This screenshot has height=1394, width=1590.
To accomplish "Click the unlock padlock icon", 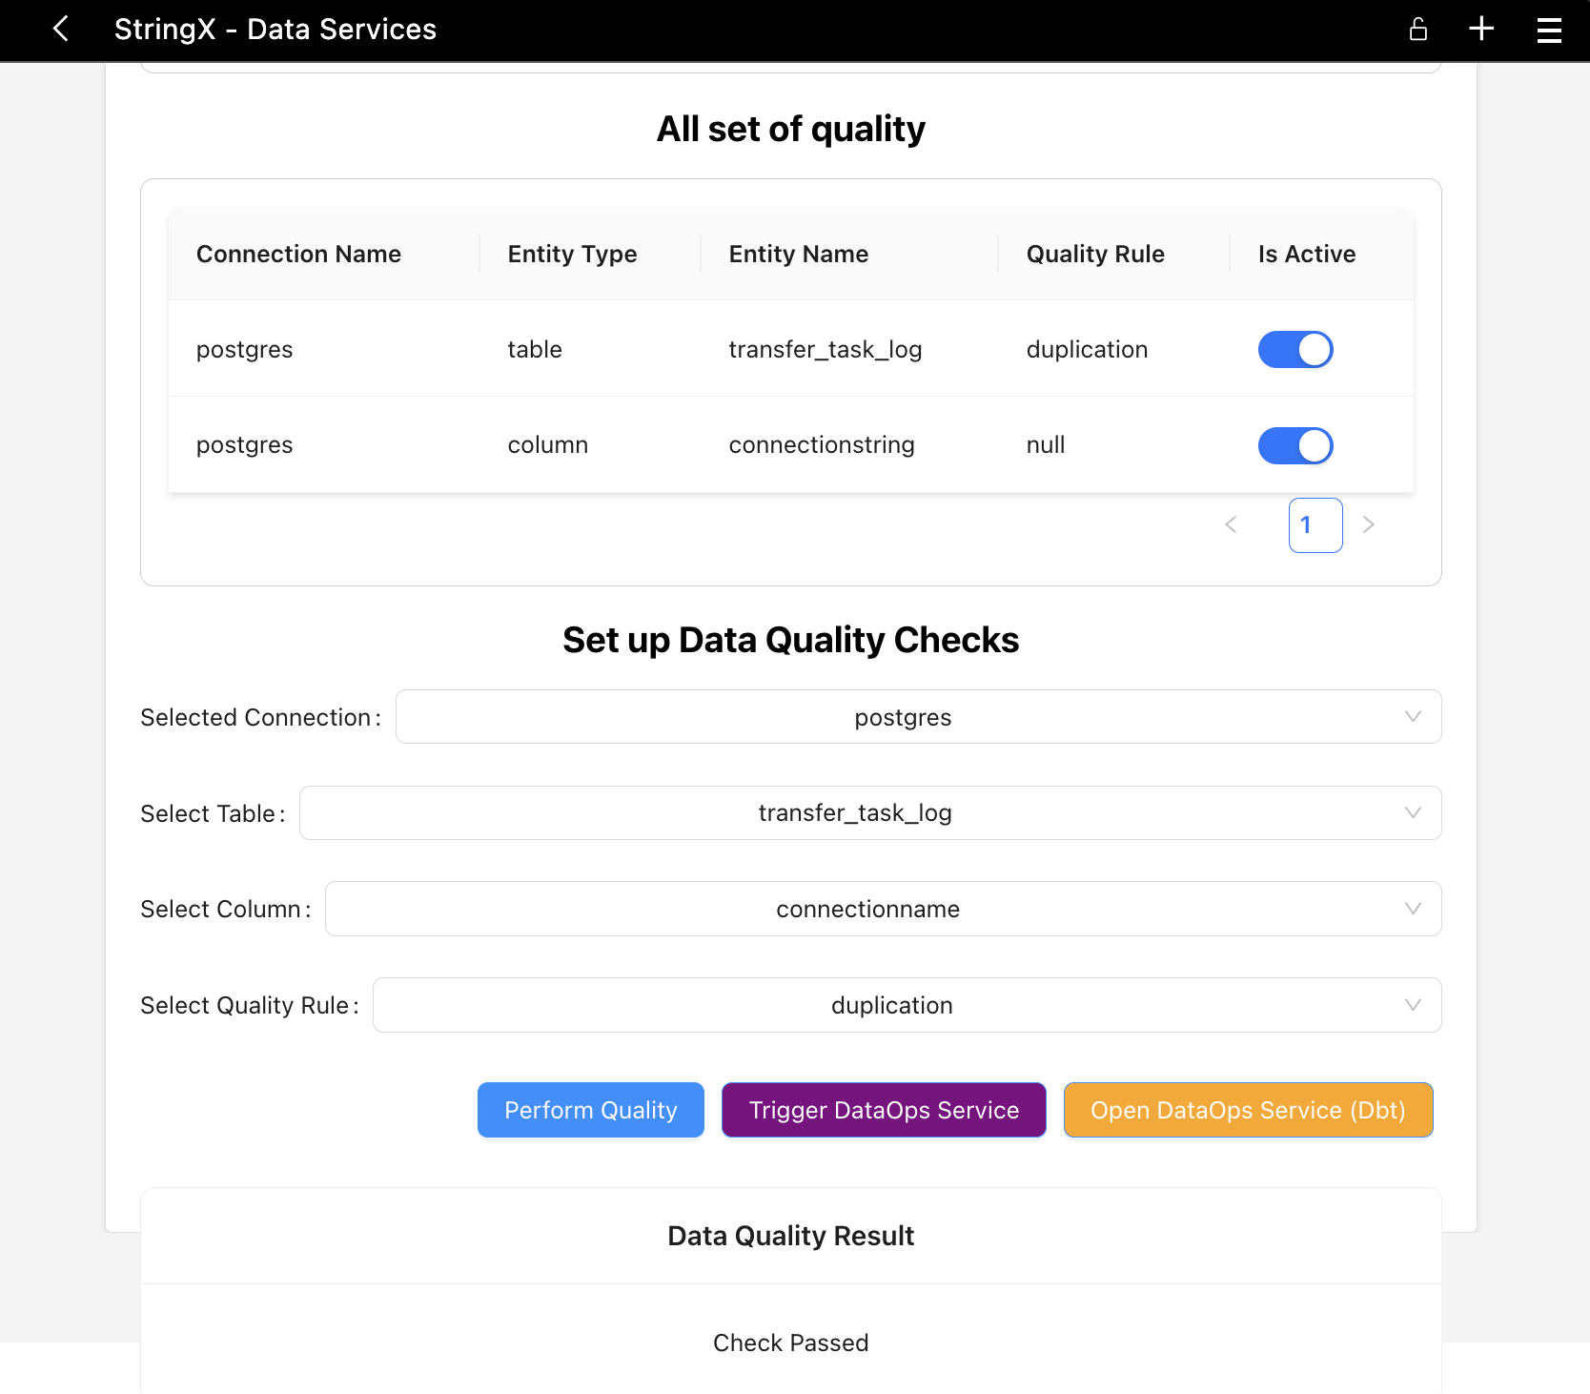I will point(1417,30).
